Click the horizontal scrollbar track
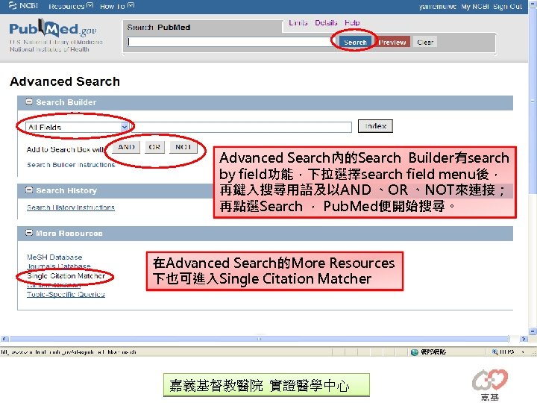The height and width of the screenshot is (403, 537). click(x=259, y=339)
